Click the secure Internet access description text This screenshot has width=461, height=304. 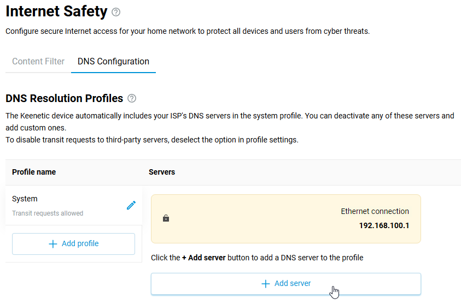188,32
